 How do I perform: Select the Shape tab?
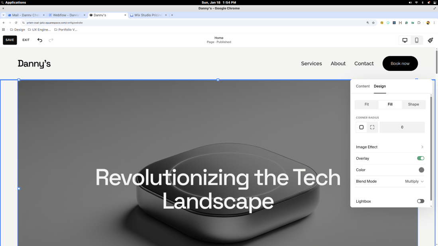point(413,105)
